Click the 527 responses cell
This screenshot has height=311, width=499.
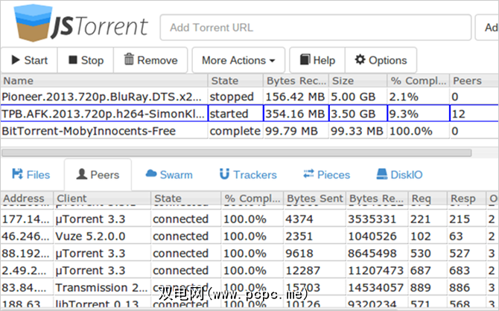(466, 253)
